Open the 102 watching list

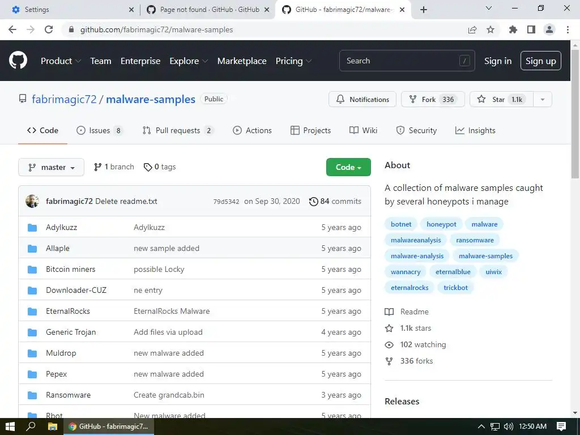click(x=415, y=344)
